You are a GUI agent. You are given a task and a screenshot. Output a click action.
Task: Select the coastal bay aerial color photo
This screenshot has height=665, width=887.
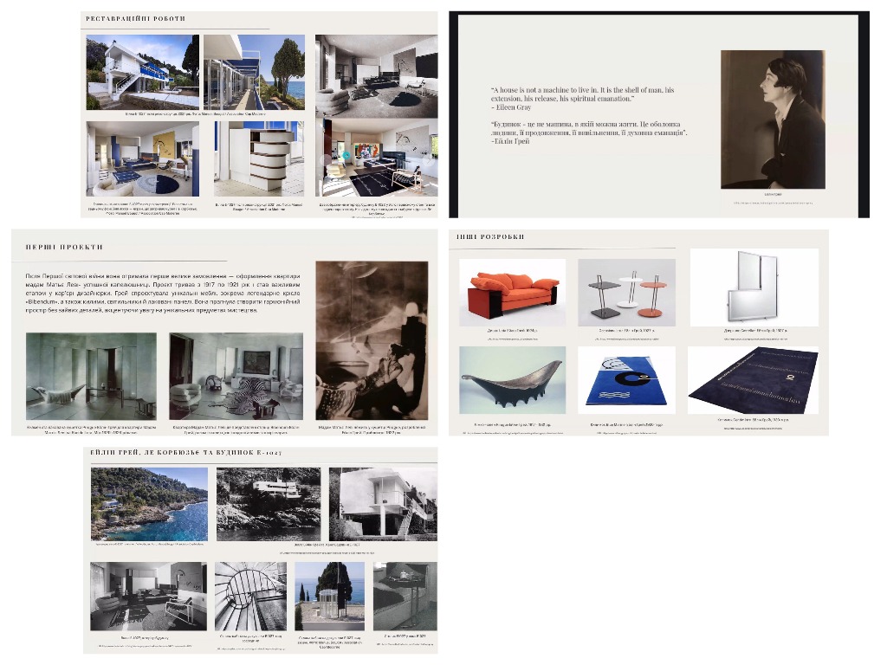[x=149, y=504]
